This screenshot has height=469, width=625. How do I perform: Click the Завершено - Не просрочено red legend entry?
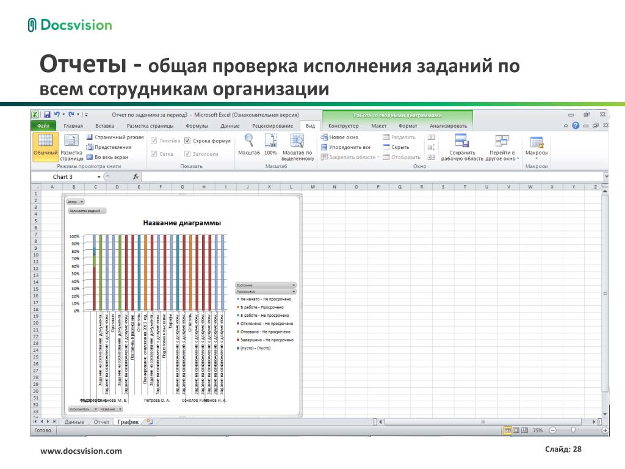pos(265,340)
